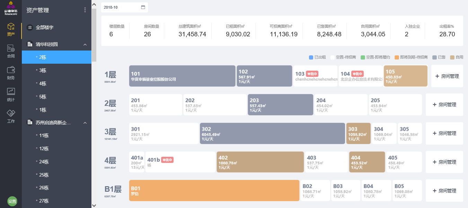The image size is (468, 208).
Task: Open room 302 with 6045.49㎡
Action: coord(272,133)
